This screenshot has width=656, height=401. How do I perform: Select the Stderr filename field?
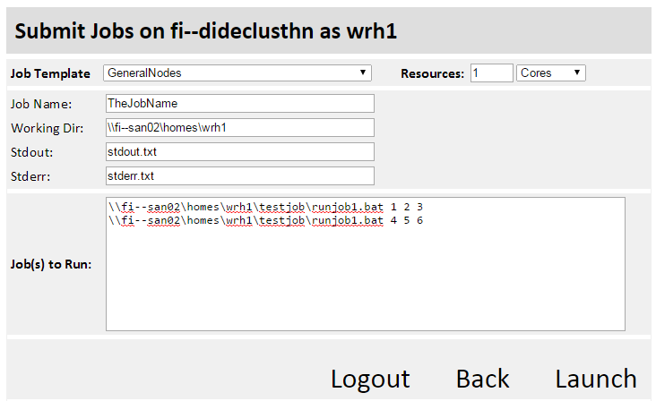pos(239,176)
